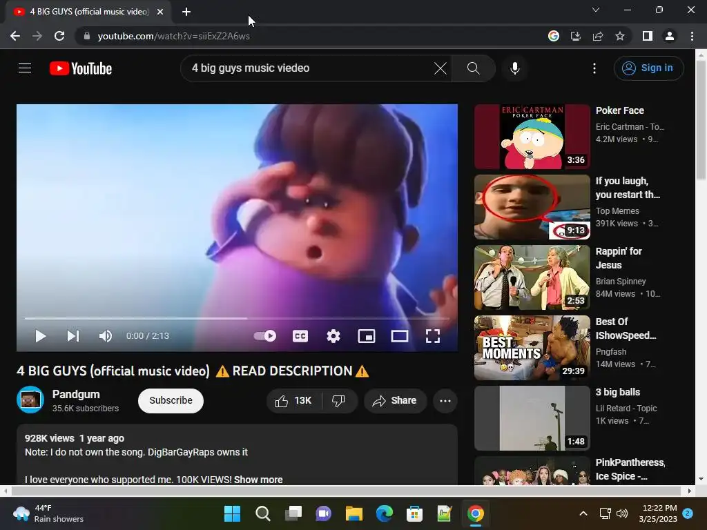The height and width of the screenshot is (530, 707).
Task: Open Pandgum channel avatar
Action: pyautogui.click(x=30, y=400)
